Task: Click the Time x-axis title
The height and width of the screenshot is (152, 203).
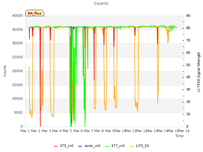Action: (180, 136)
